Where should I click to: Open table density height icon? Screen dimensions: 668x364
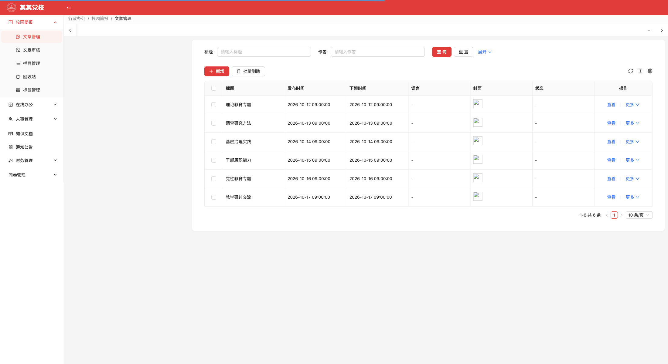point(640,71)
